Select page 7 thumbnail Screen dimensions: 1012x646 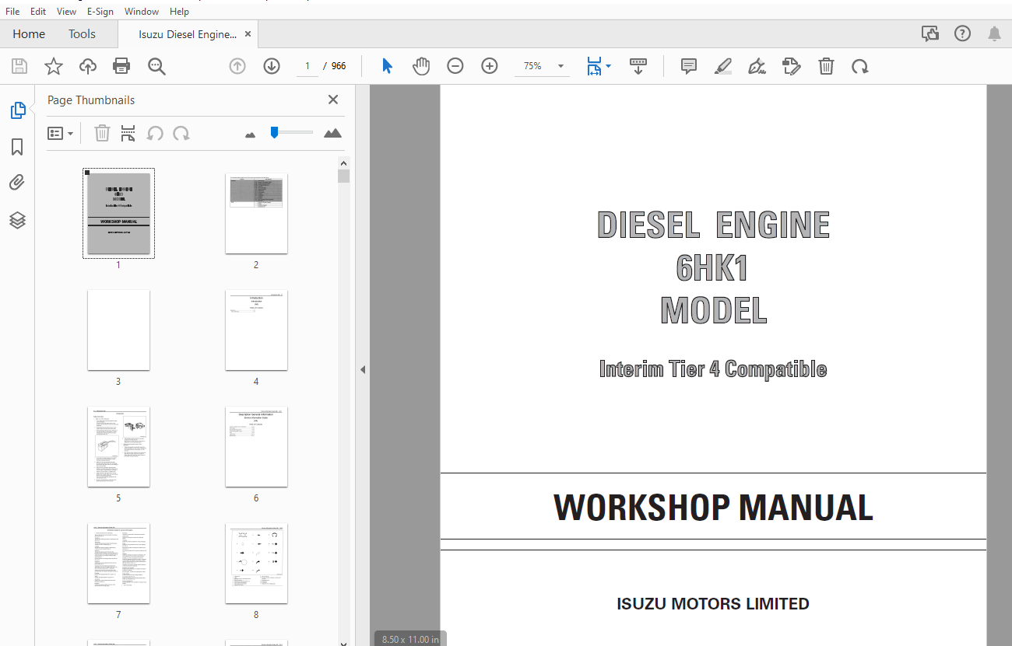[118, 563]
